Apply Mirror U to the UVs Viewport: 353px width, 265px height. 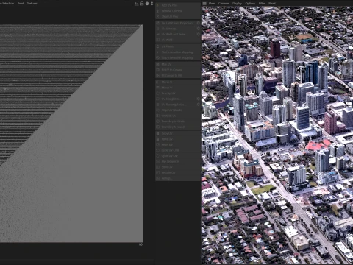click(178, 82)
